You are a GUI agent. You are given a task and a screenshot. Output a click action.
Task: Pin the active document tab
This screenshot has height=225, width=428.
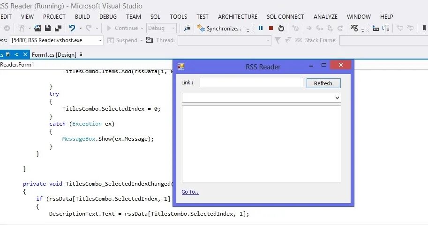pyautogui.click(x=16, y=55)
